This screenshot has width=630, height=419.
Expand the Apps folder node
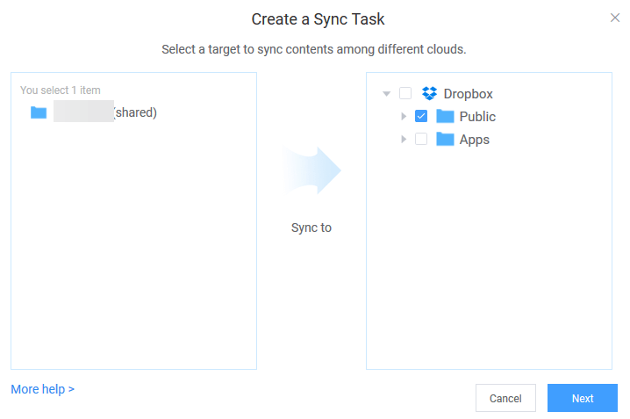tap(404, 140)
